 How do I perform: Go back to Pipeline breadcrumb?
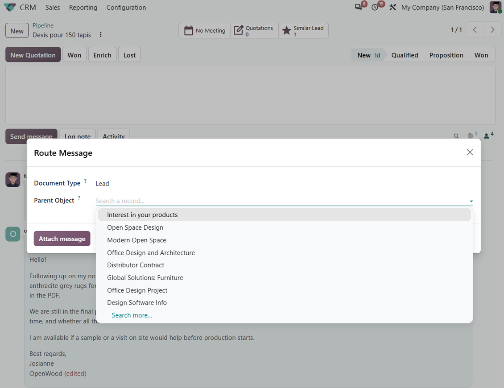[x=43, y=25]
